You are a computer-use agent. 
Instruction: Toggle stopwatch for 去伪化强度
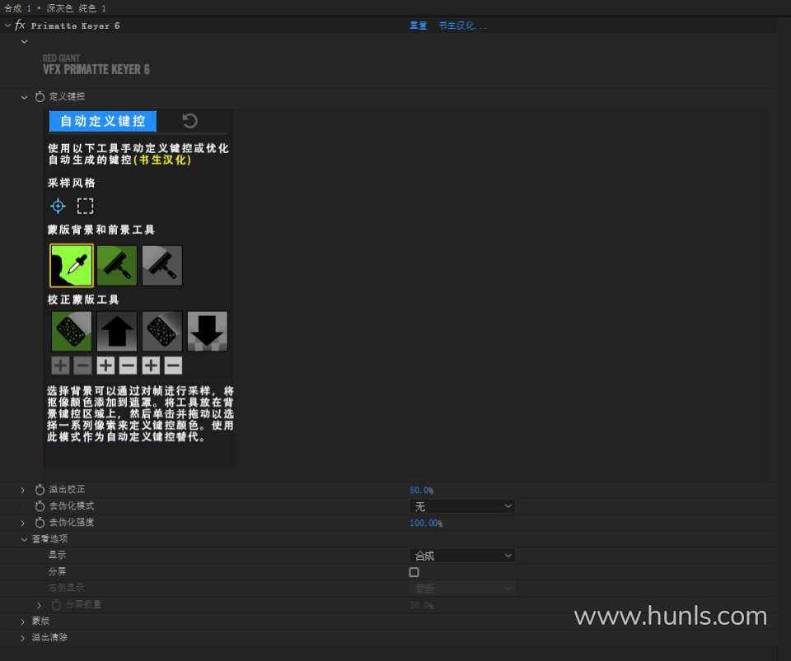(x=40, y=523)
